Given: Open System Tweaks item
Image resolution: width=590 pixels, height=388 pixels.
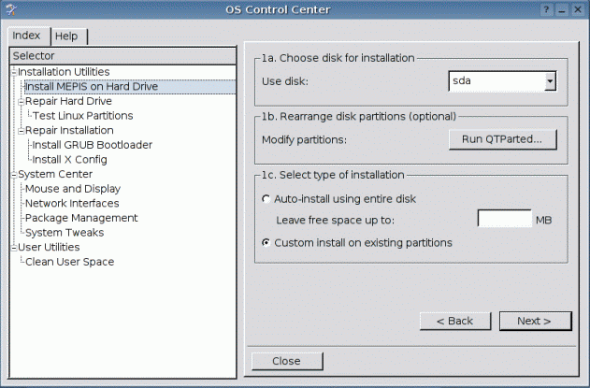Looking at the screenshot, I should (x=65, y=233).
